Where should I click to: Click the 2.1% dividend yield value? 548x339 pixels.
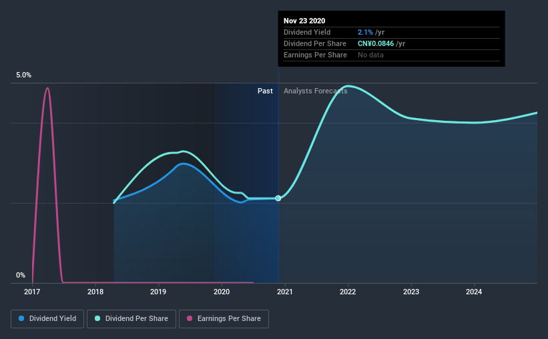[x=365, y=32]
